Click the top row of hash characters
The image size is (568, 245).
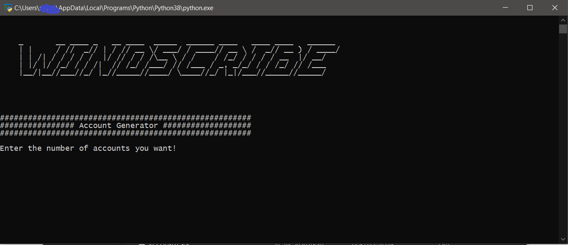coord(125,118)
